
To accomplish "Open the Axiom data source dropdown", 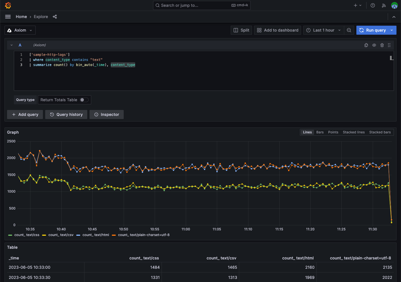I will coord(20,30).
